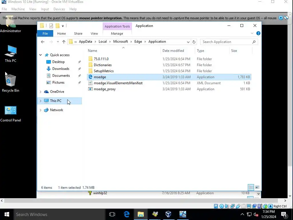Click the muted volume tray icon
Viewport: 293px width, 220px height.
[x=256, y=215]
